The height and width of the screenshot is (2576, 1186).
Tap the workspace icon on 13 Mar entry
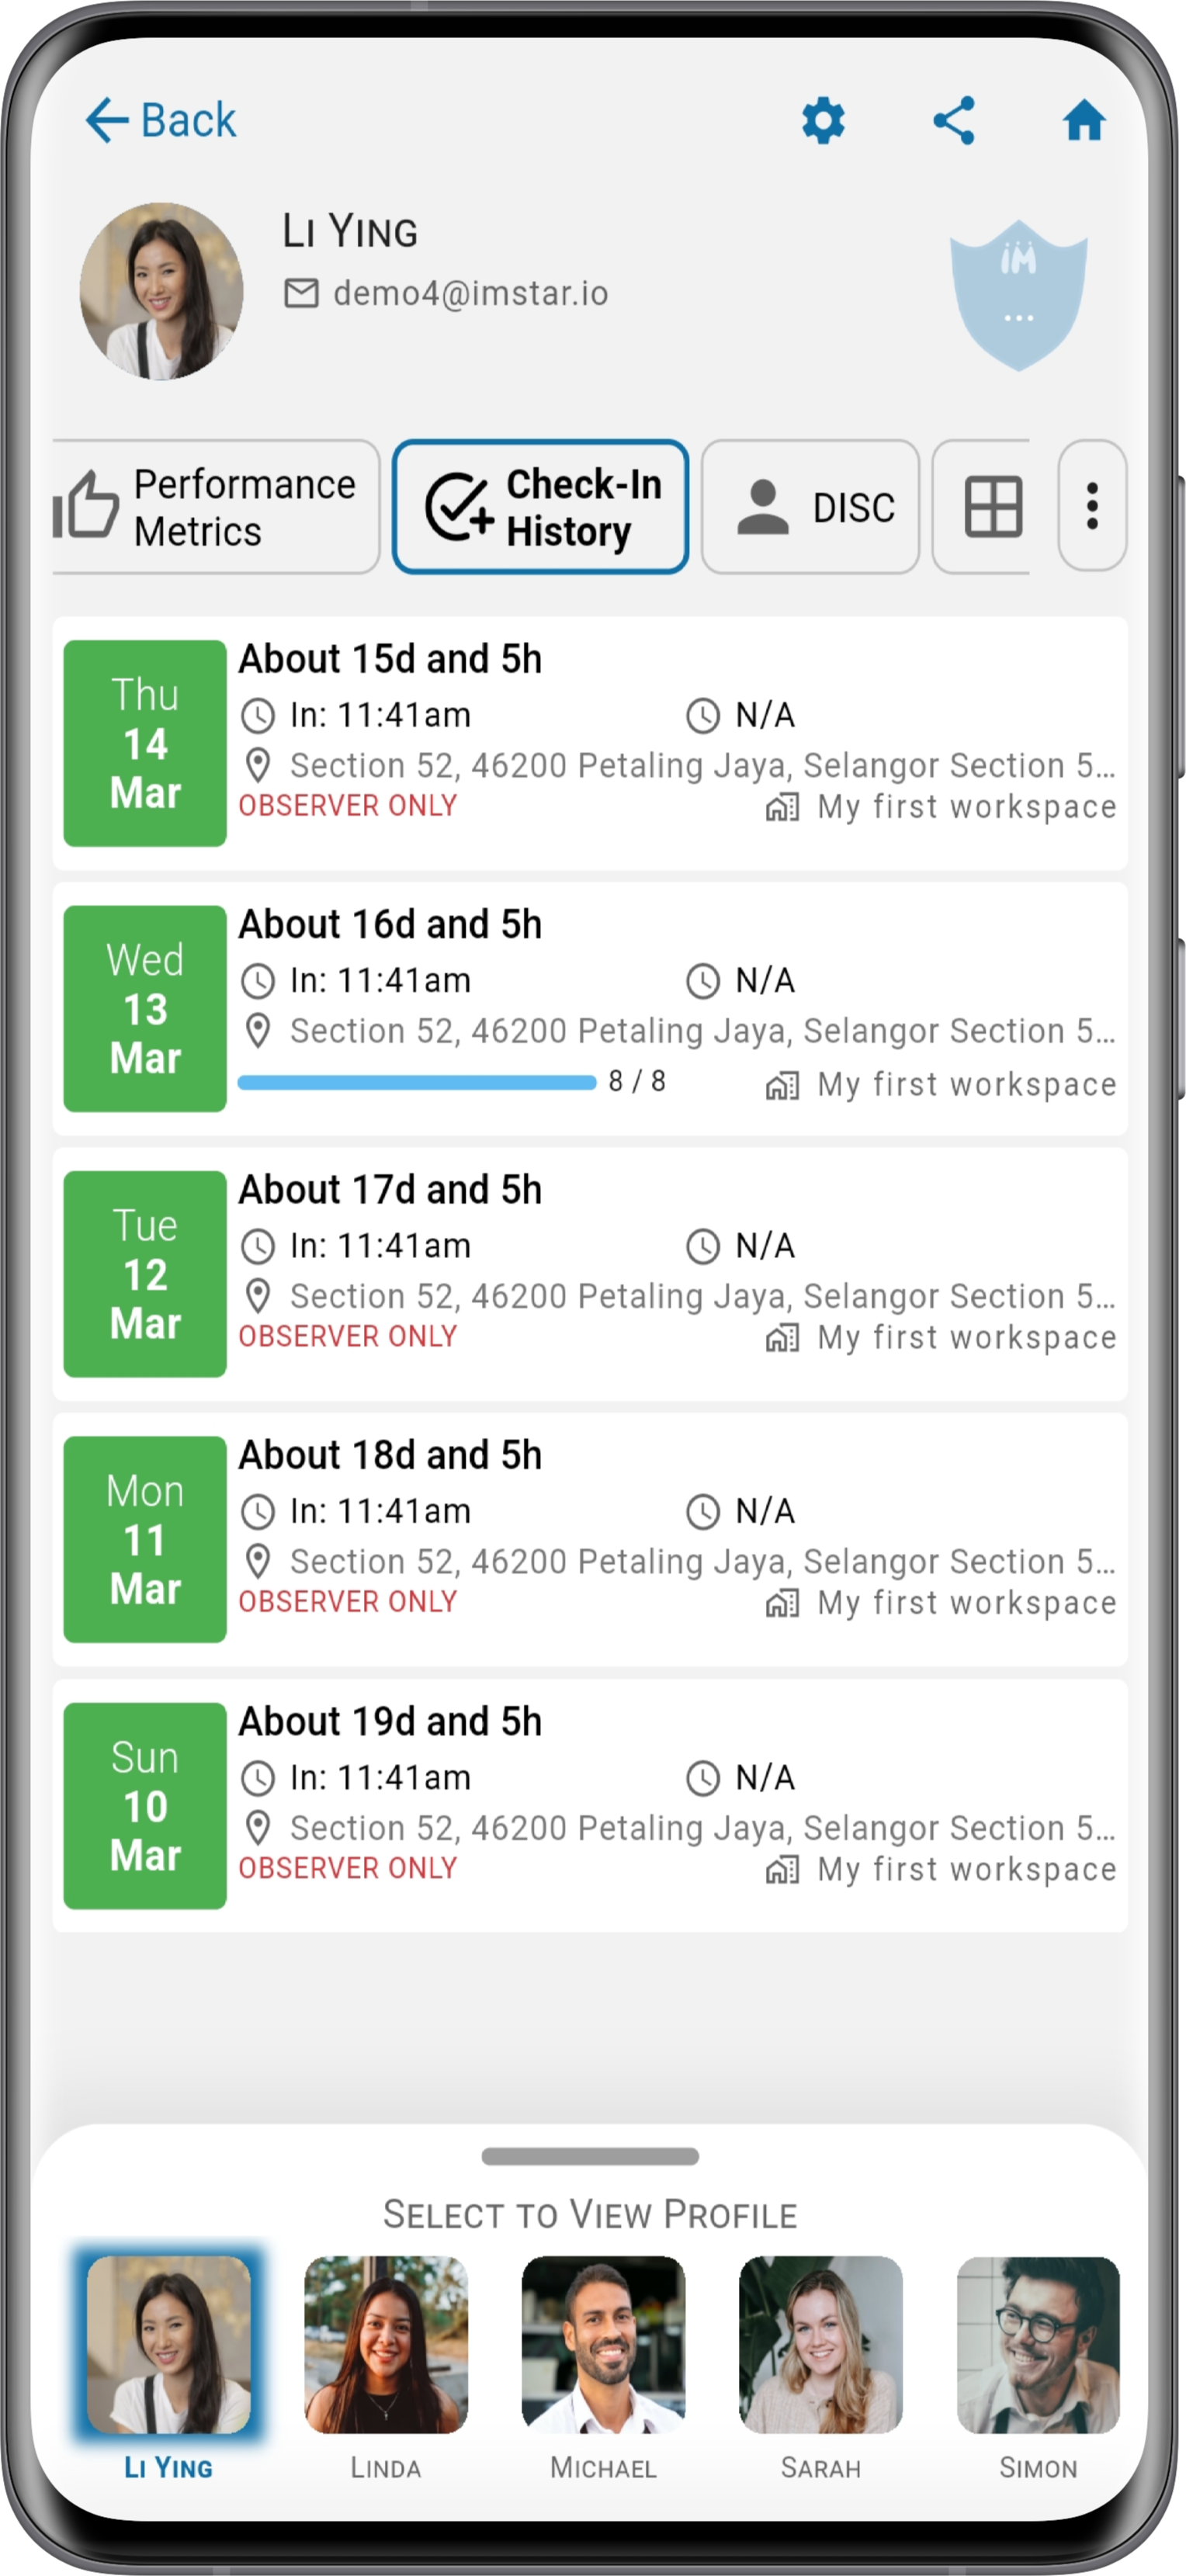[782, 1085]
